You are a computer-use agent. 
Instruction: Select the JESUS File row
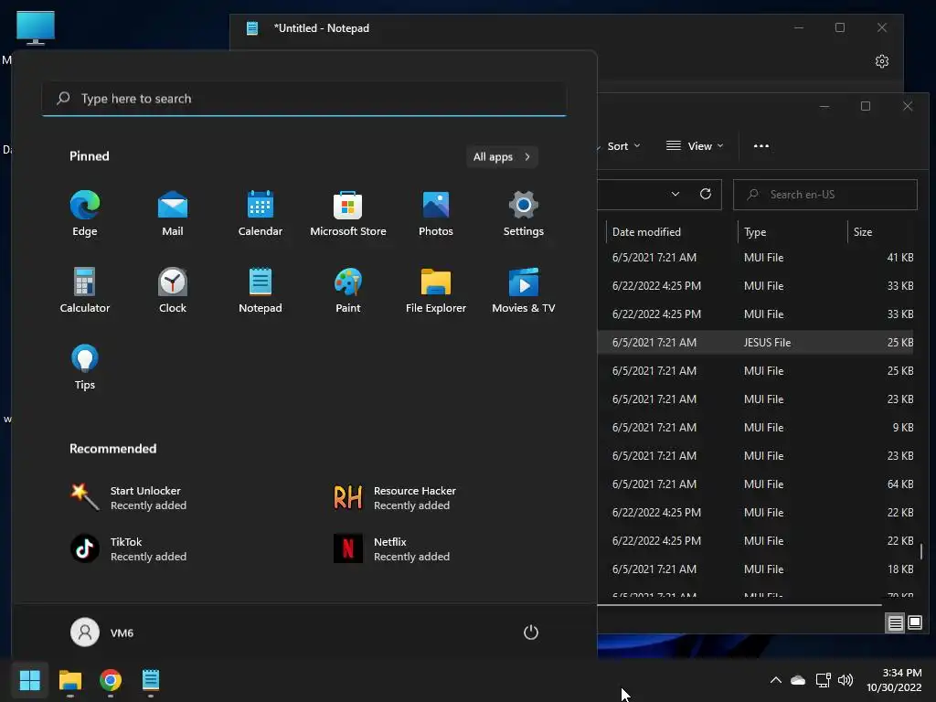755,343
